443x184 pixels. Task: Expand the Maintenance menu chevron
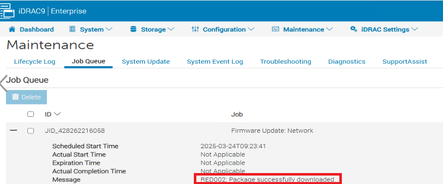[x=329, y=29]
